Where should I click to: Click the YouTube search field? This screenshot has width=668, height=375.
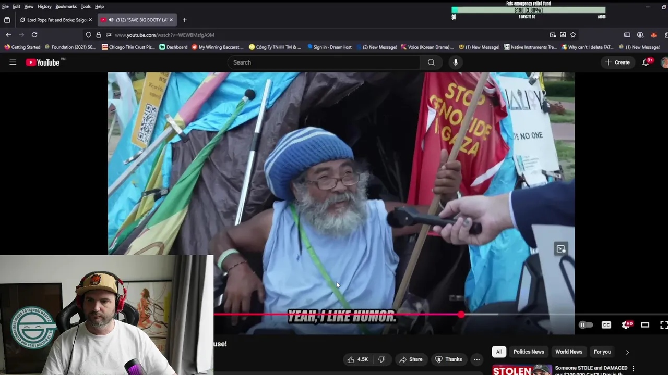click(x=324, y=63)
